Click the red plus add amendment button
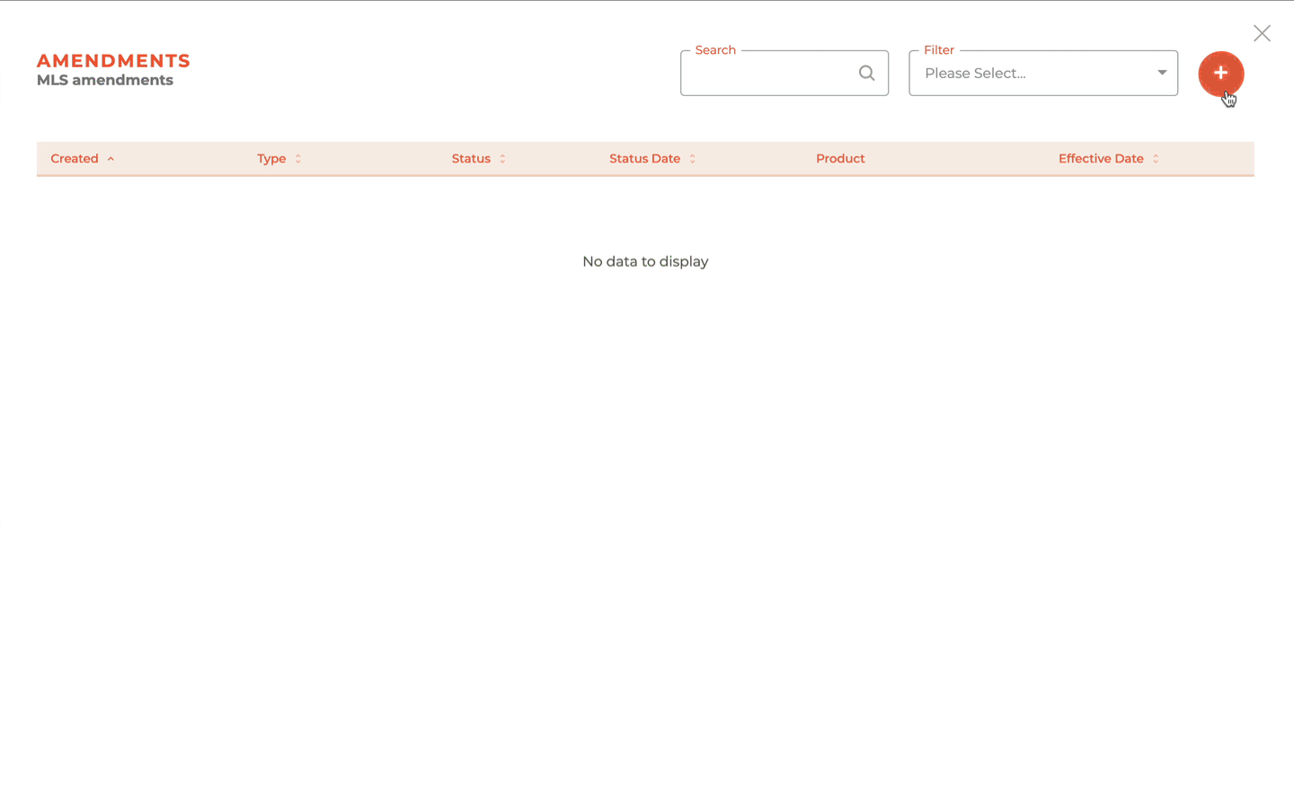1294x808 pixels. click(x=1220, y=74)
